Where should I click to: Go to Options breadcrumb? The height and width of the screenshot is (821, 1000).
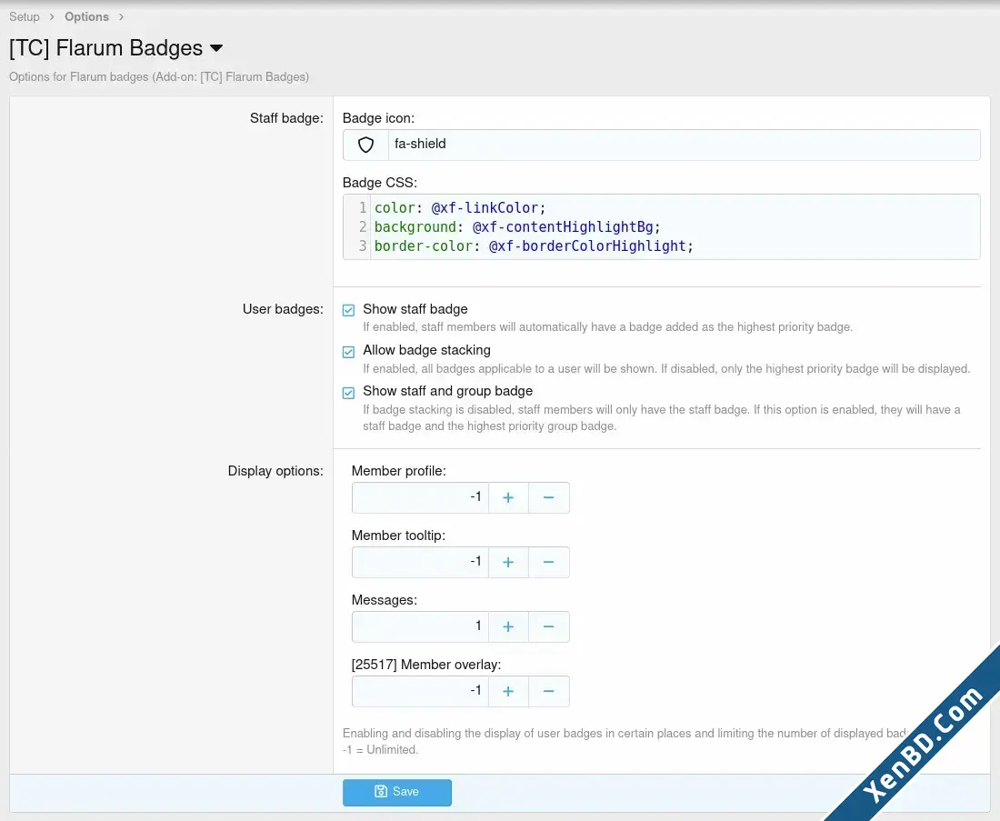tap(86, 16)
